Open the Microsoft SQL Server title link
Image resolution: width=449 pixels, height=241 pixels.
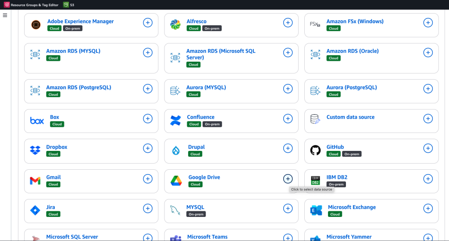point(72,237)
